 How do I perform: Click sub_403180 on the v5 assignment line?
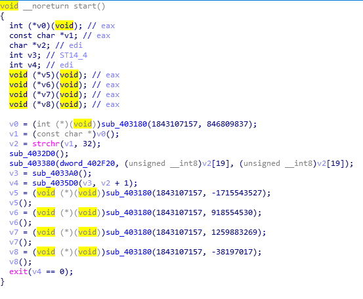coord(129,193)
